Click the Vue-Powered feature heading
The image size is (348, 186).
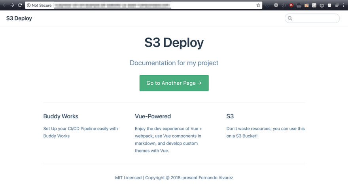click(153, 116)
